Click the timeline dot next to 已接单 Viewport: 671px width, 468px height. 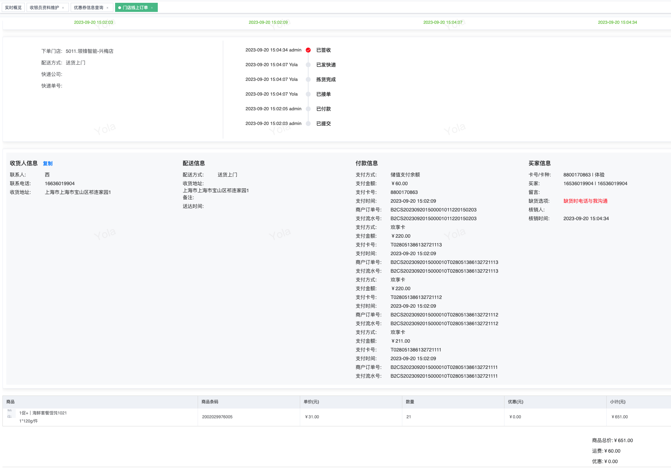coord(308,94)
